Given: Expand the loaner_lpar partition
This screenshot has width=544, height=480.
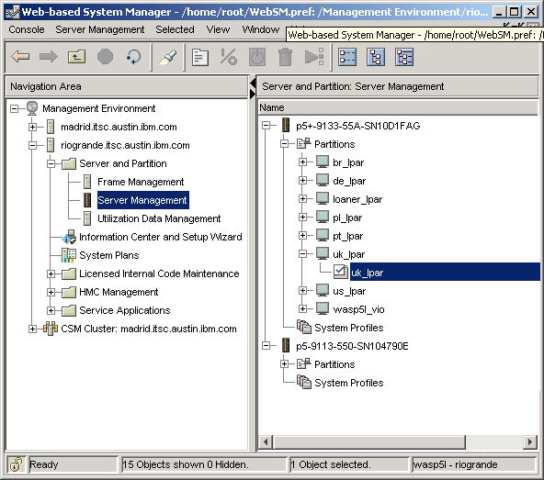Looking at the screenshot, I should (x=302, y=198).
